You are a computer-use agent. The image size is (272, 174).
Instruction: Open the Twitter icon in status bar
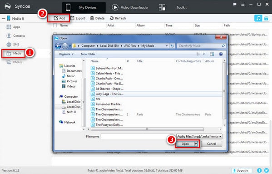click(267, 170)
